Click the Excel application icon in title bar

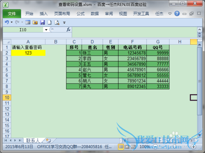6,5
